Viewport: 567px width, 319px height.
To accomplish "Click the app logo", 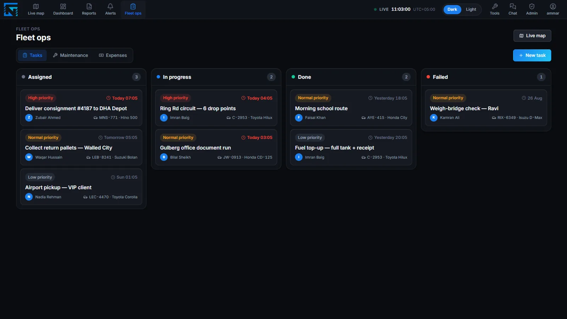I will pos(11,10).
